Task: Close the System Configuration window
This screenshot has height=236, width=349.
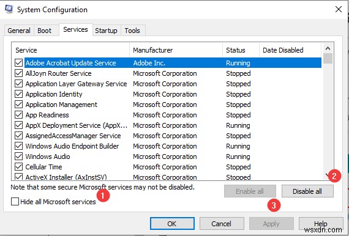Action: [x=339, y=9]
